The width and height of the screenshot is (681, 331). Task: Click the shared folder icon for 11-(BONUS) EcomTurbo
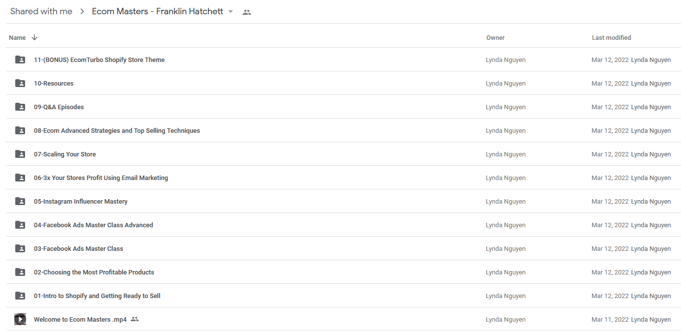20,60
